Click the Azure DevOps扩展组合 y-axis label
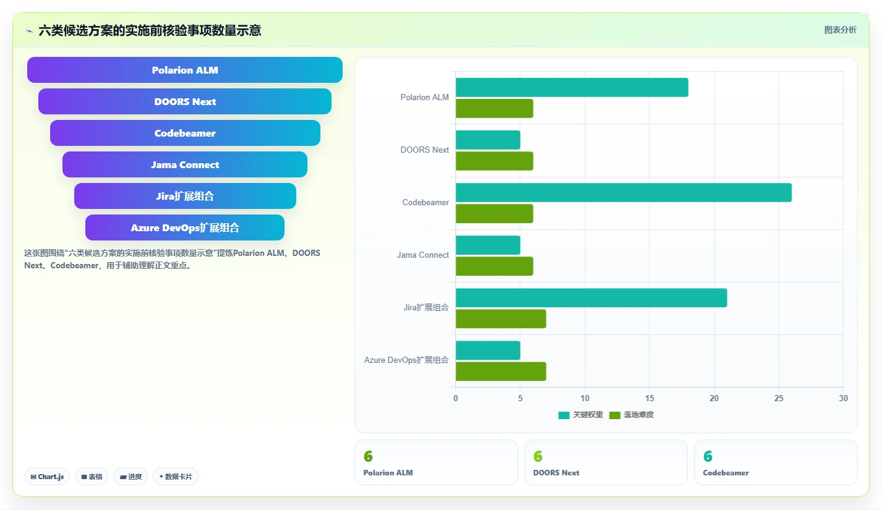Viewport: 882px width, 510px height. point(406,360)
